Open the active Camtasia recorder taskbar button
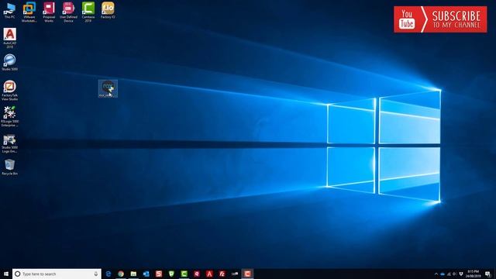This screenshot has width=496, height=279. pos(247,274)
